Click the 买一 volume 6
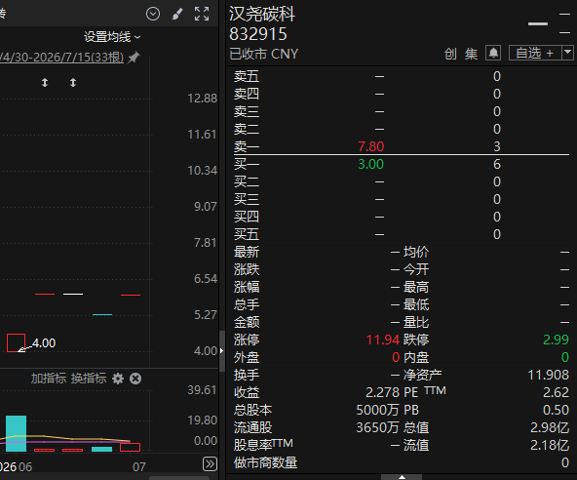 497,164
